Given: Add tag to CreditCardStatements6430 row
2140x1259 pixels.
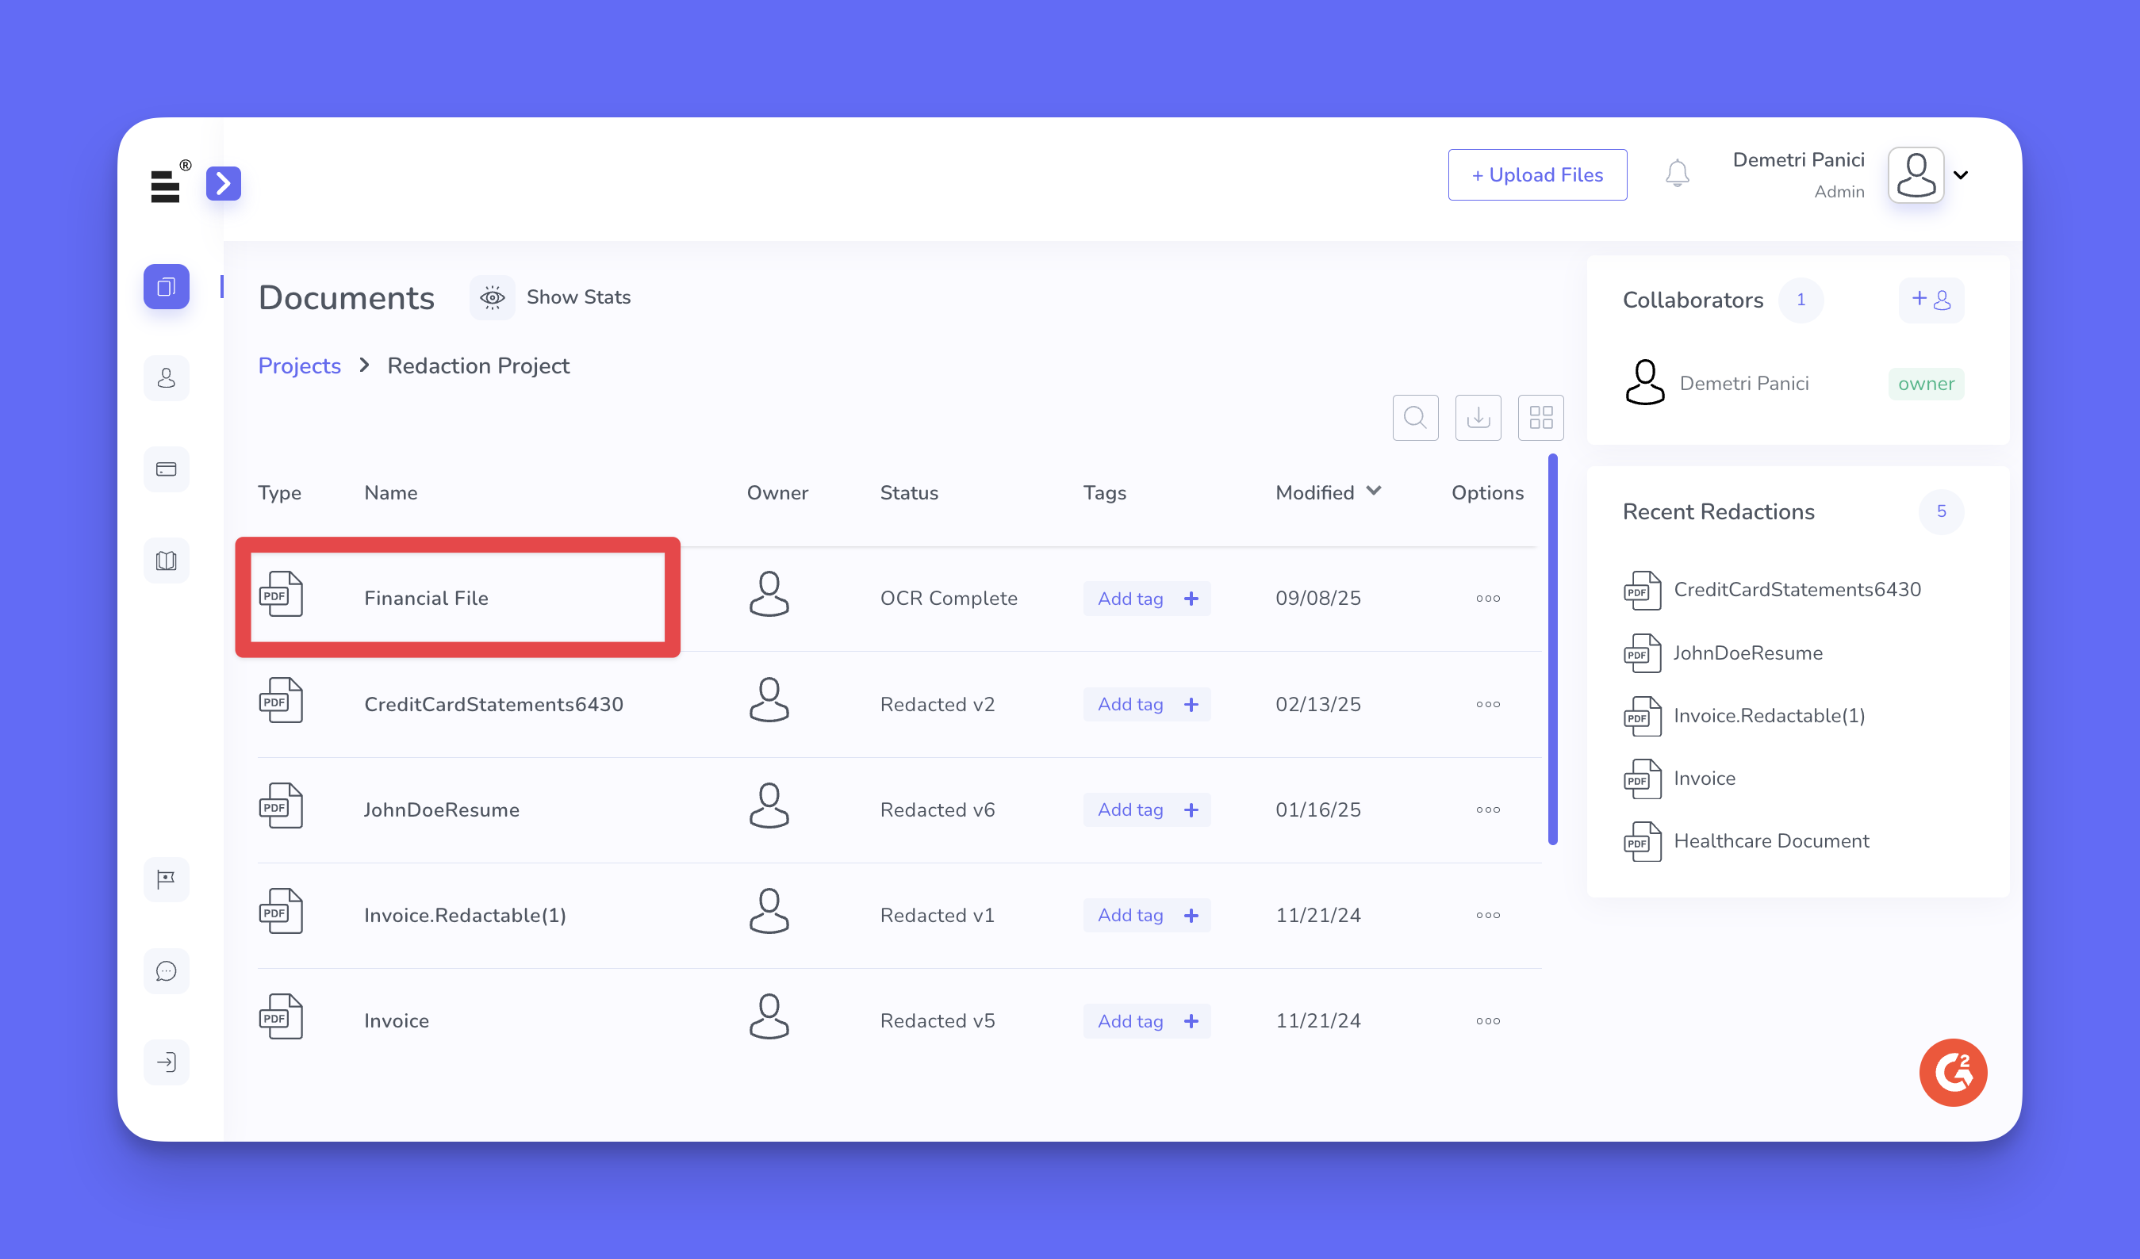Looking at the screenshot, I should pyautogui.click(x=1145, y=704).
